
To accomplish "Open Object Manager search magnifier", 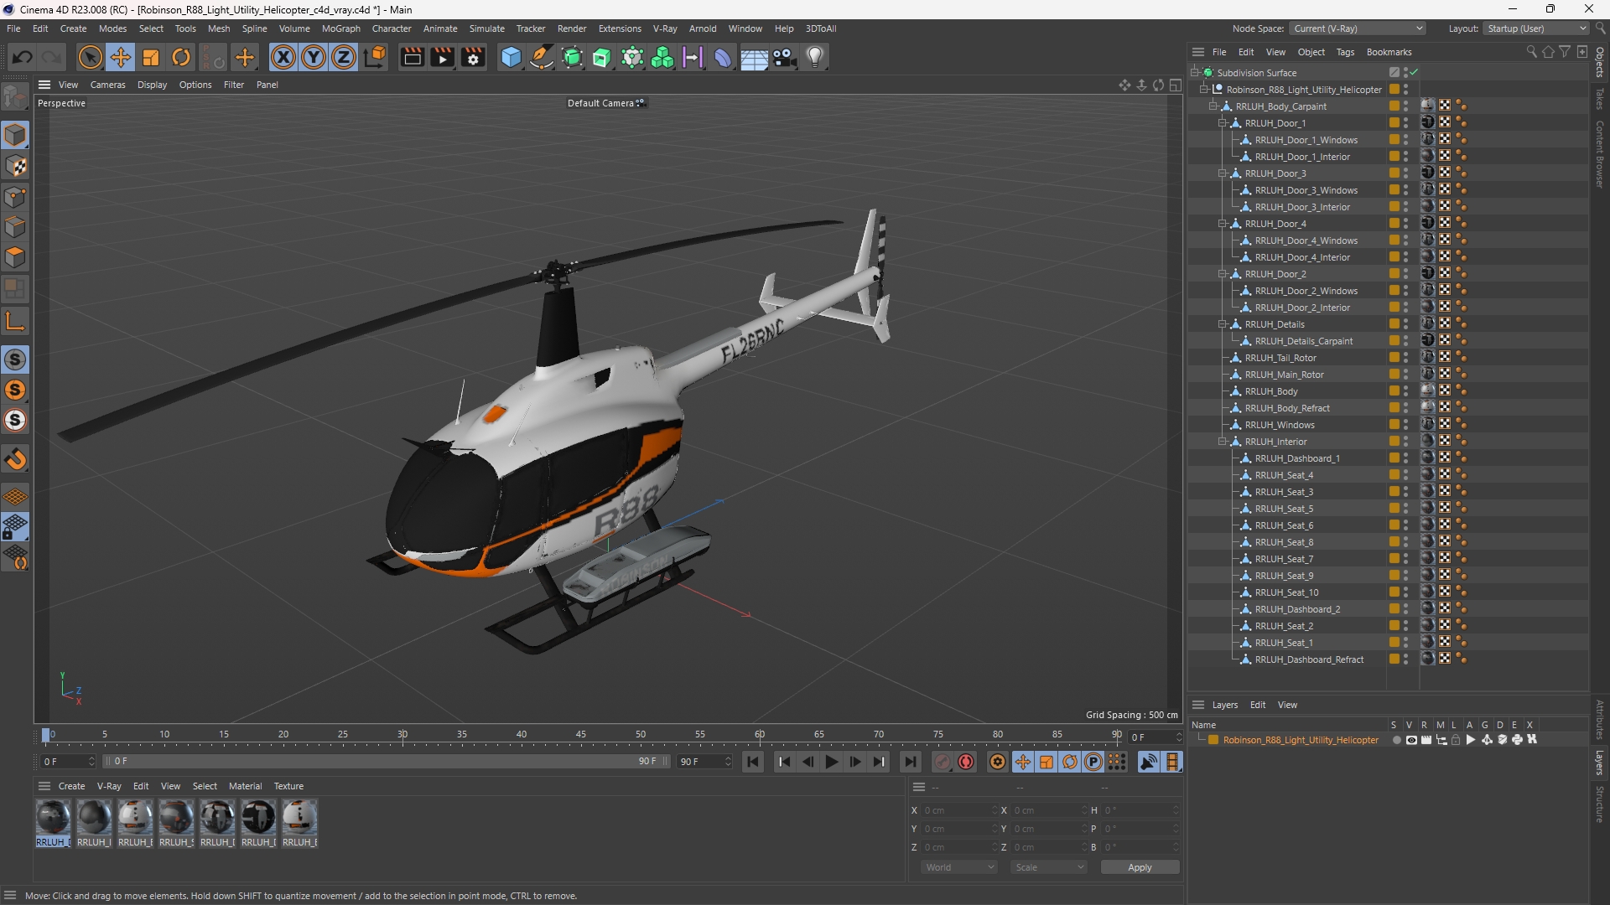I will (x=1532, y=52).
